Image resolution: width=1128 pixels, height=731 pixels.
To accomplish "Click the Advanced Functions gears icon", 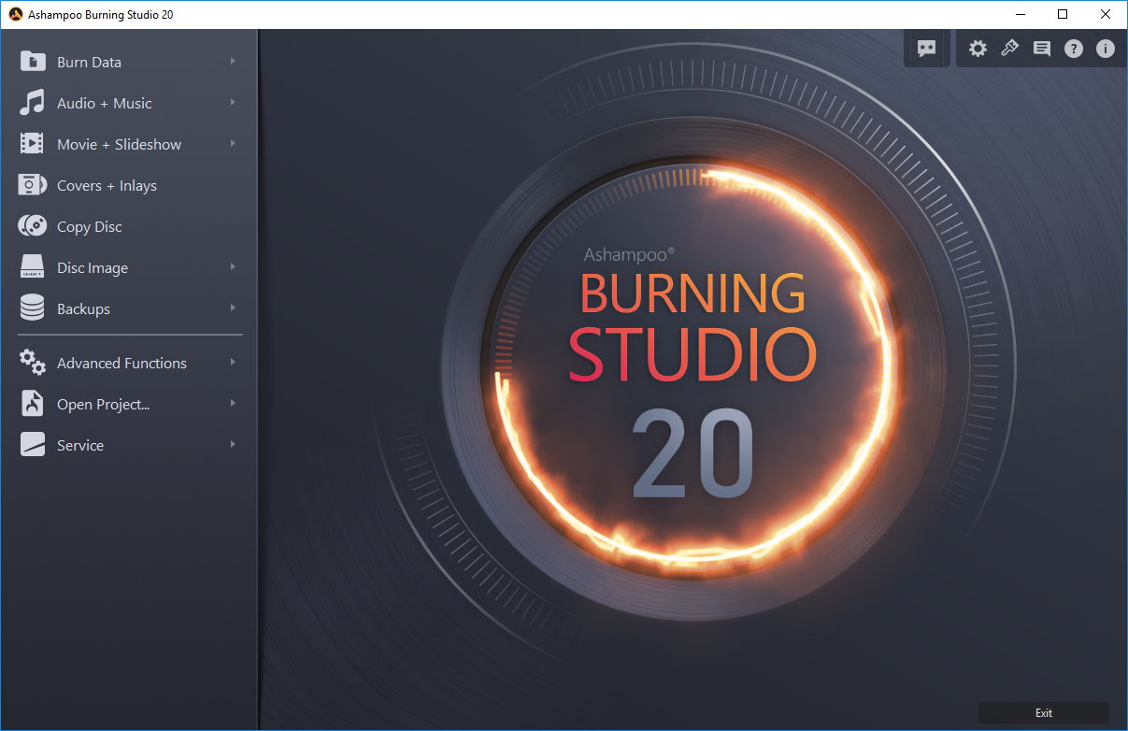I will click(x=33, y=363).
